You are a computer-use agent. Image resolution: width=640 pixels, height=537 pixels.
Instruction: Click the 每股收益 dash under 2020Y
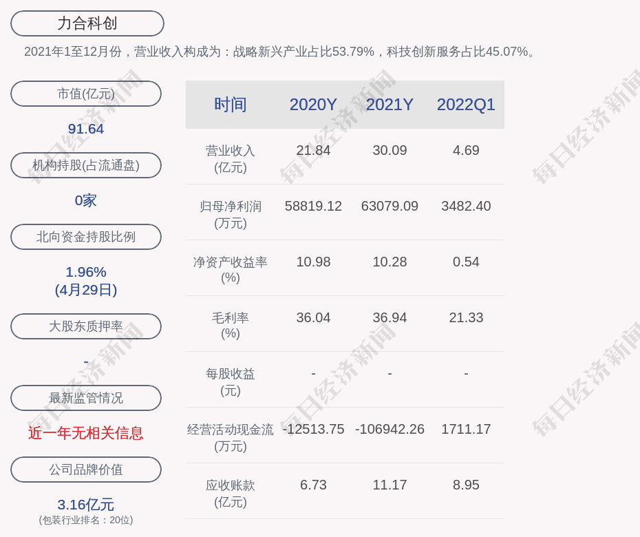313,373
